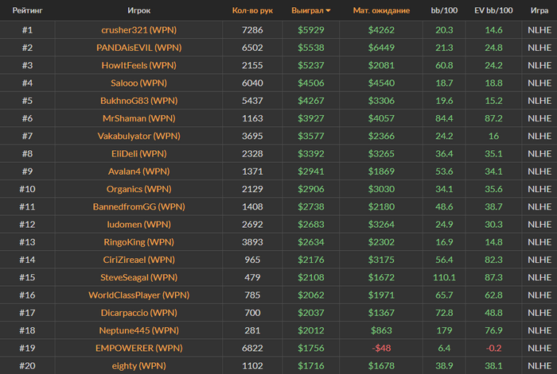Image resolution: width=557 pixels, height=374 pixels.
Task: View BannedfromGG (WPN) player details
Action: coord(139,206)
